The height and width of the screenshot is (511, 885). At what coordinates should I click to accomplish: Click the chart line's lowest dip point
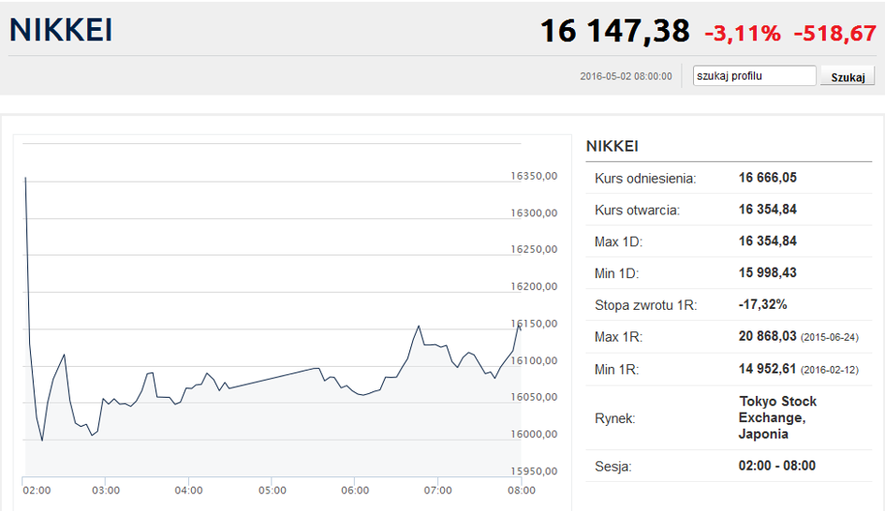(x=42, y=440)
